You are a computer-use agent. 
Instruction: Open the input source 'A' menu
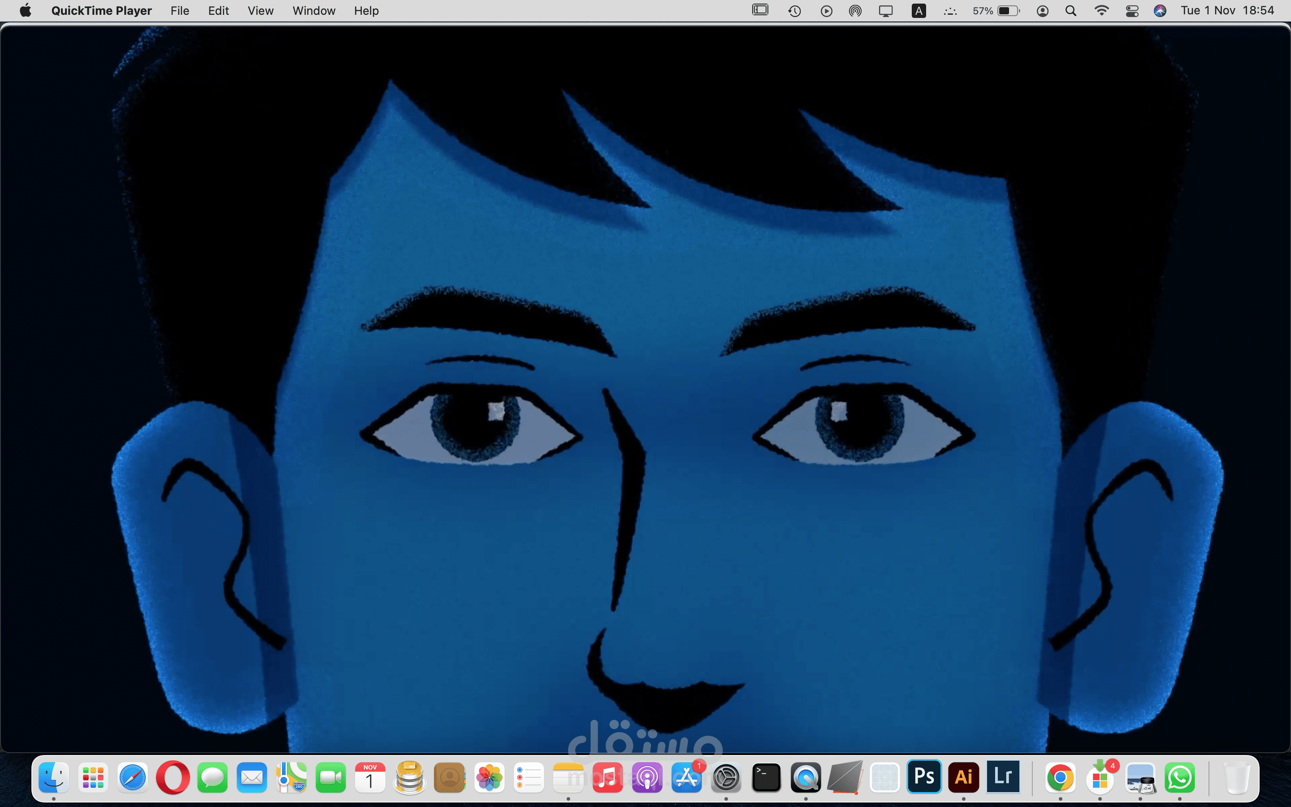tap(918, 11)
